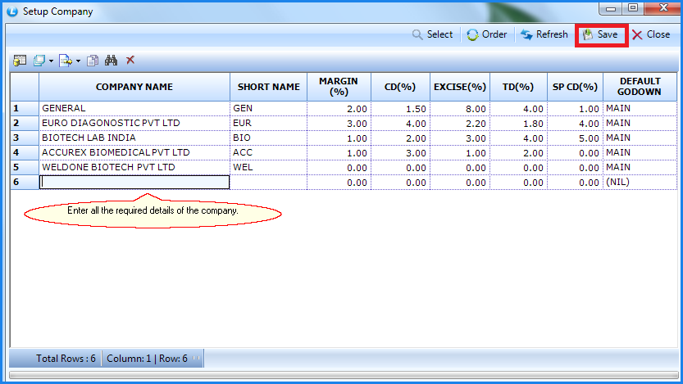Click the horizontal scrollbar at window bottom
This screenshot has width=683, height=384.
344,375
